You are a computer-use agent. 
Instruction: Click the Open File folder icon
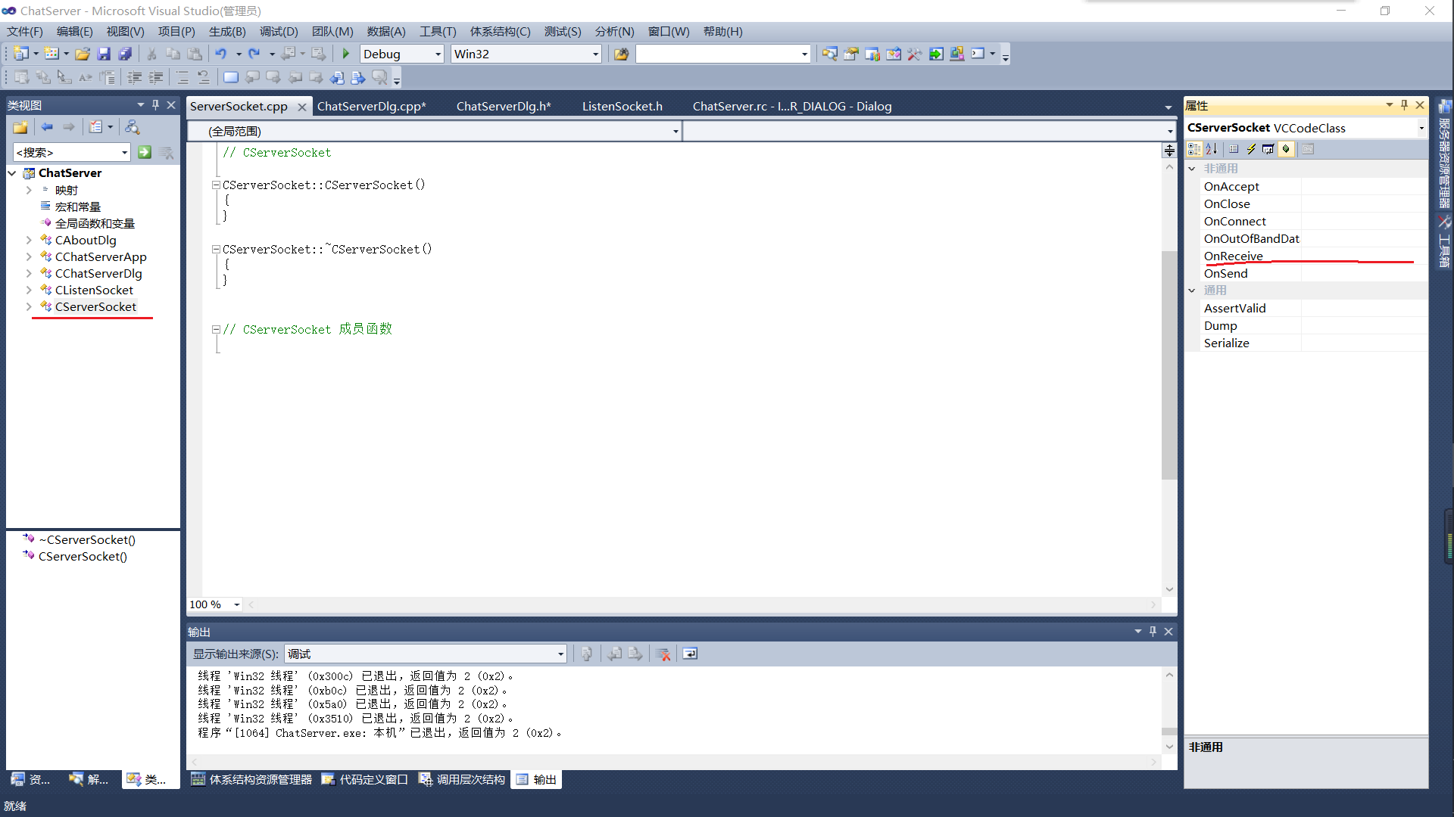(83, 54)
